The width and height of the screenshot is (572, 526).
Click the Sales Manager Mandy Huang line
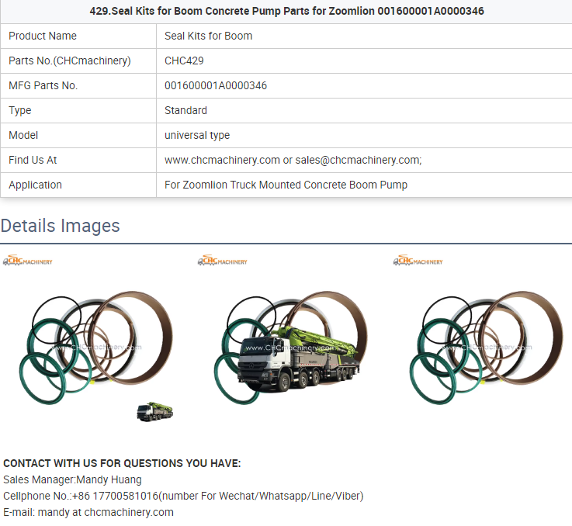point(72,479)
